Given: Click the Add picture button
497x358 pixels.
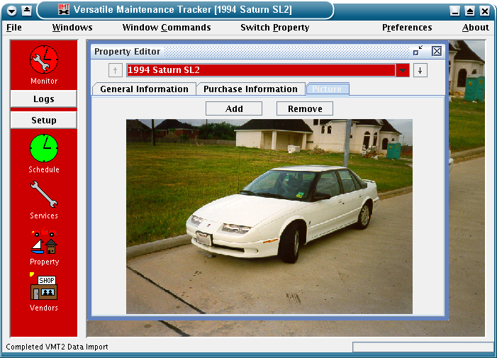Looking at the screenshot, I should [x=234, y=108].
